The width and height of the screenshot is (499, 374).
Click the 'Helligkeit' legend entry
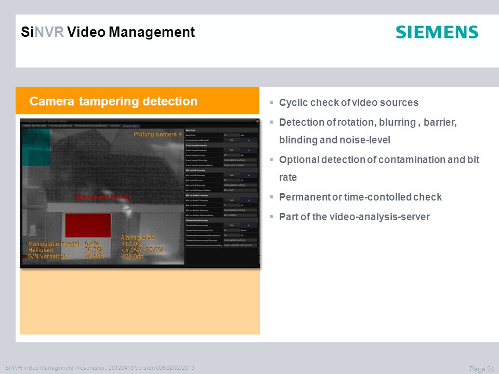coord(41,250)
